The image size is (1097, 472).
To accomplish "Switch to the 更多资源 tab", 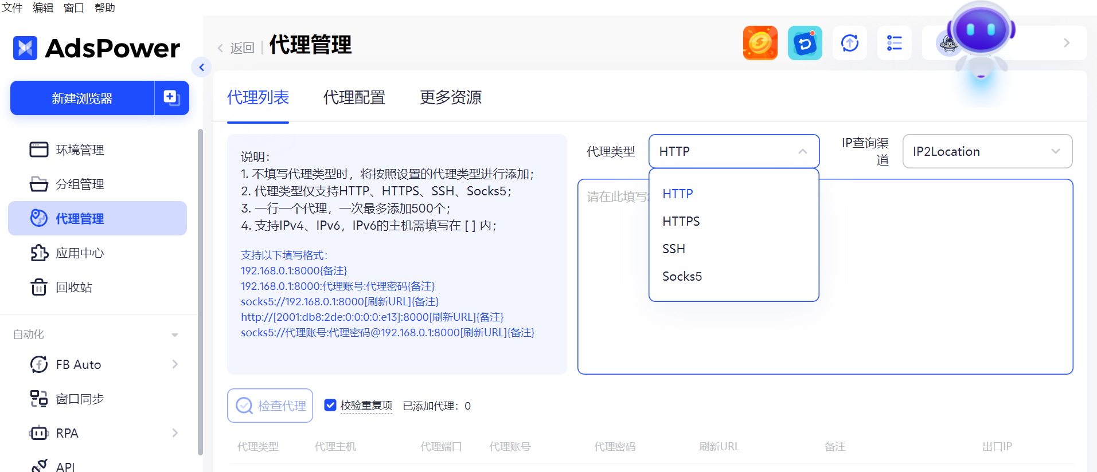I will point(451,97).
